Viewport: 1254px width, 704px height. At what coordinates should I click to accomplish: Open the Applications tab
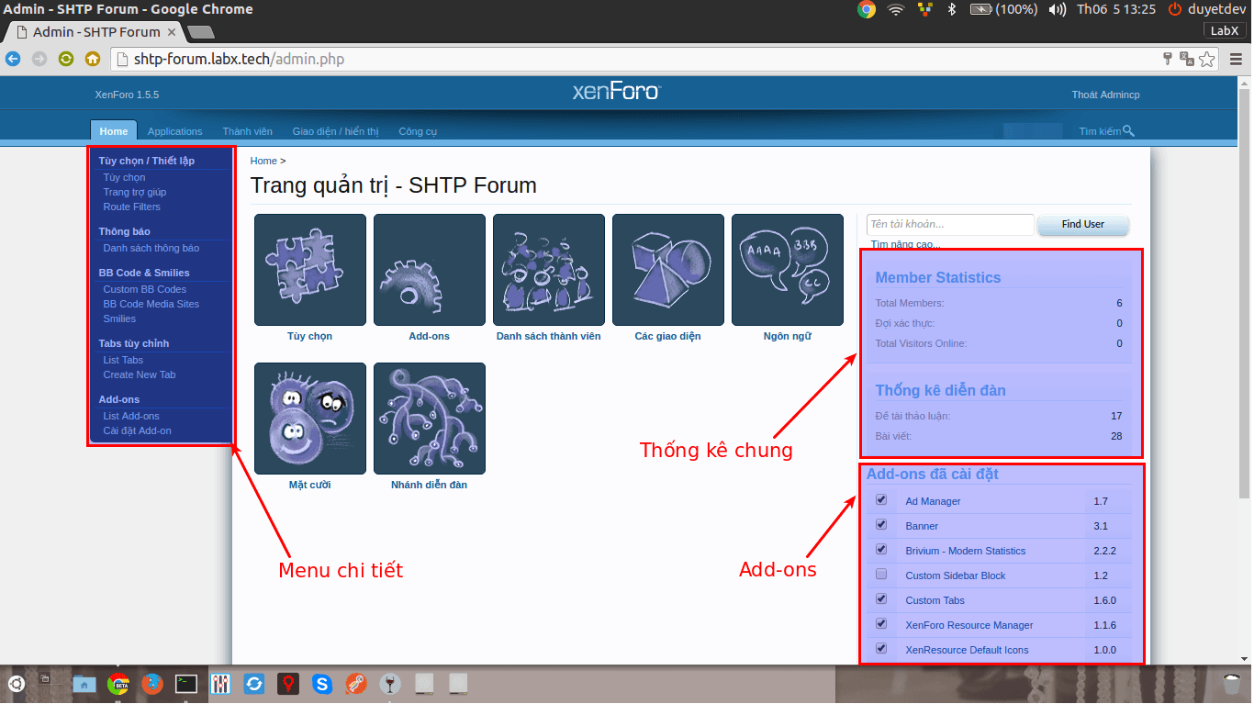[x=174, y=131]
